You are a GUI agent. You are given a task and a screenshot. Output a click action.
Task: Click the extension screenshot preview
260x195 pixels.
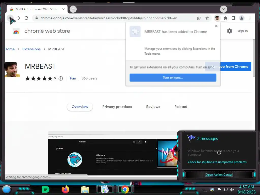pyautogui.click(x=112, y=153)
